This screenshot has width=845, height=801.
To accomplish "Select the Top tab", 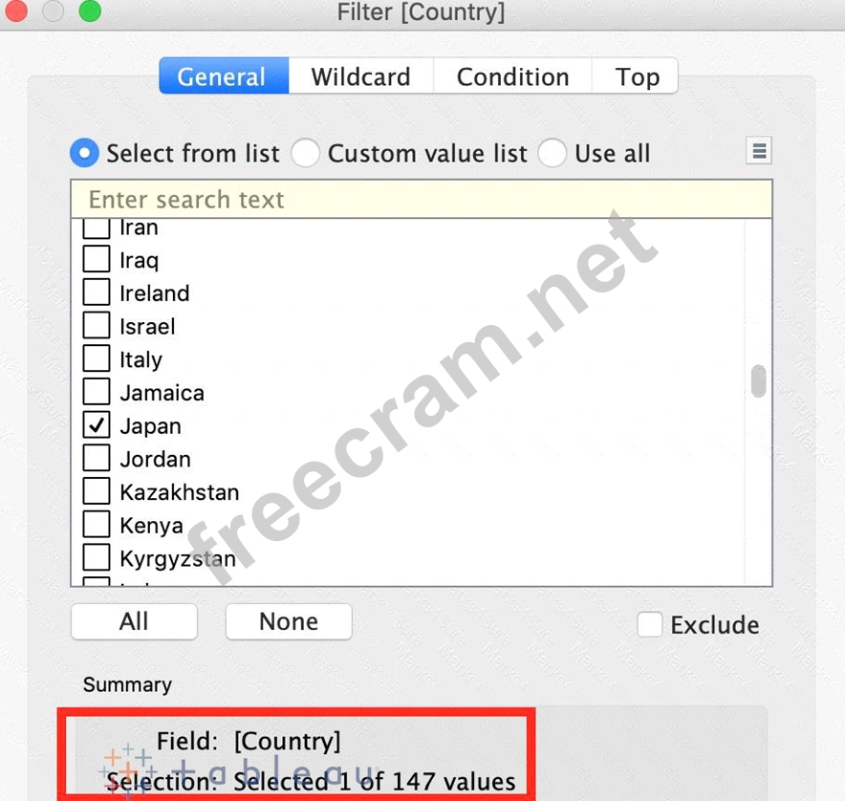I will (637, 76).
